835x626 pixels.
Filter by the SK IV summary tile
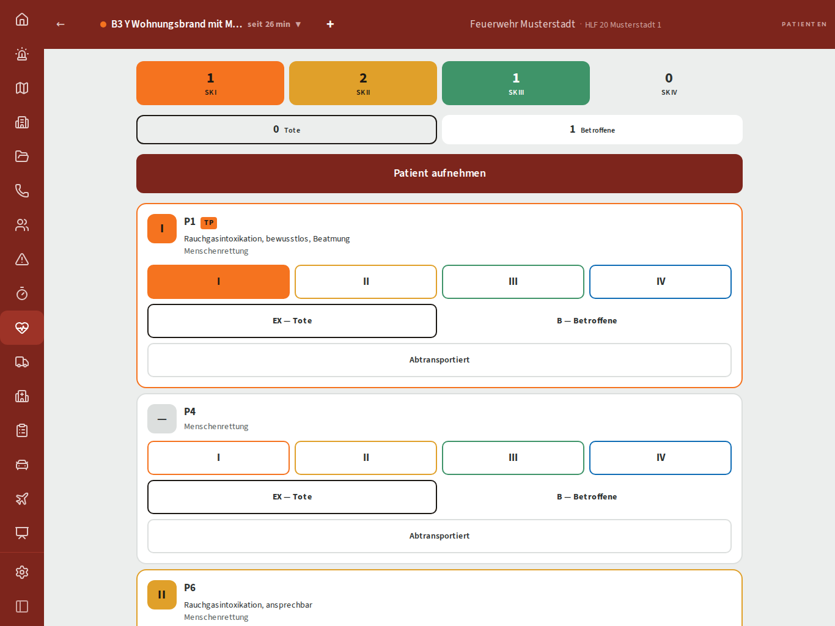(x=669, y=83)
